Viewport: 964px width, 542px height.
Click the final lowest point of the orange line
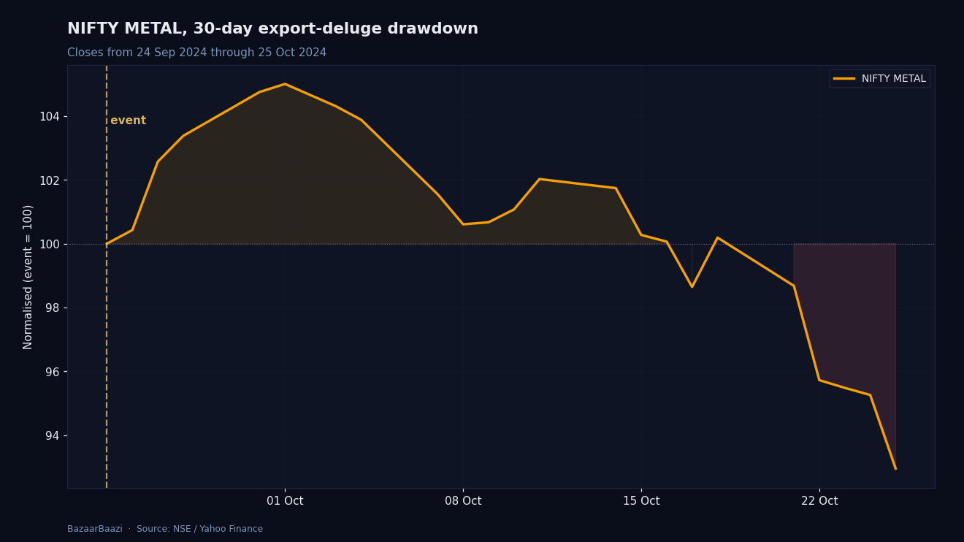(895, 468)
